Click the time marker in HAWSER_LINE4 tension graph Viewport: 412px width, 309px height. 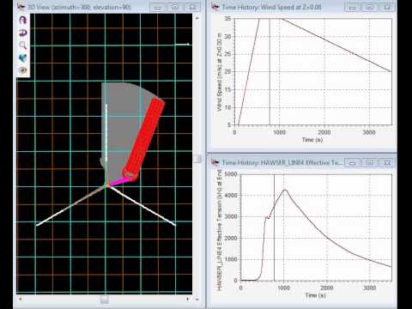point(274,227)
